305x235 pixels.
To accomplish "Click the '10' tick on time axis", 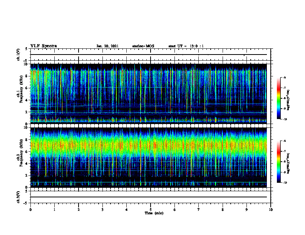I will coord(271,210).
